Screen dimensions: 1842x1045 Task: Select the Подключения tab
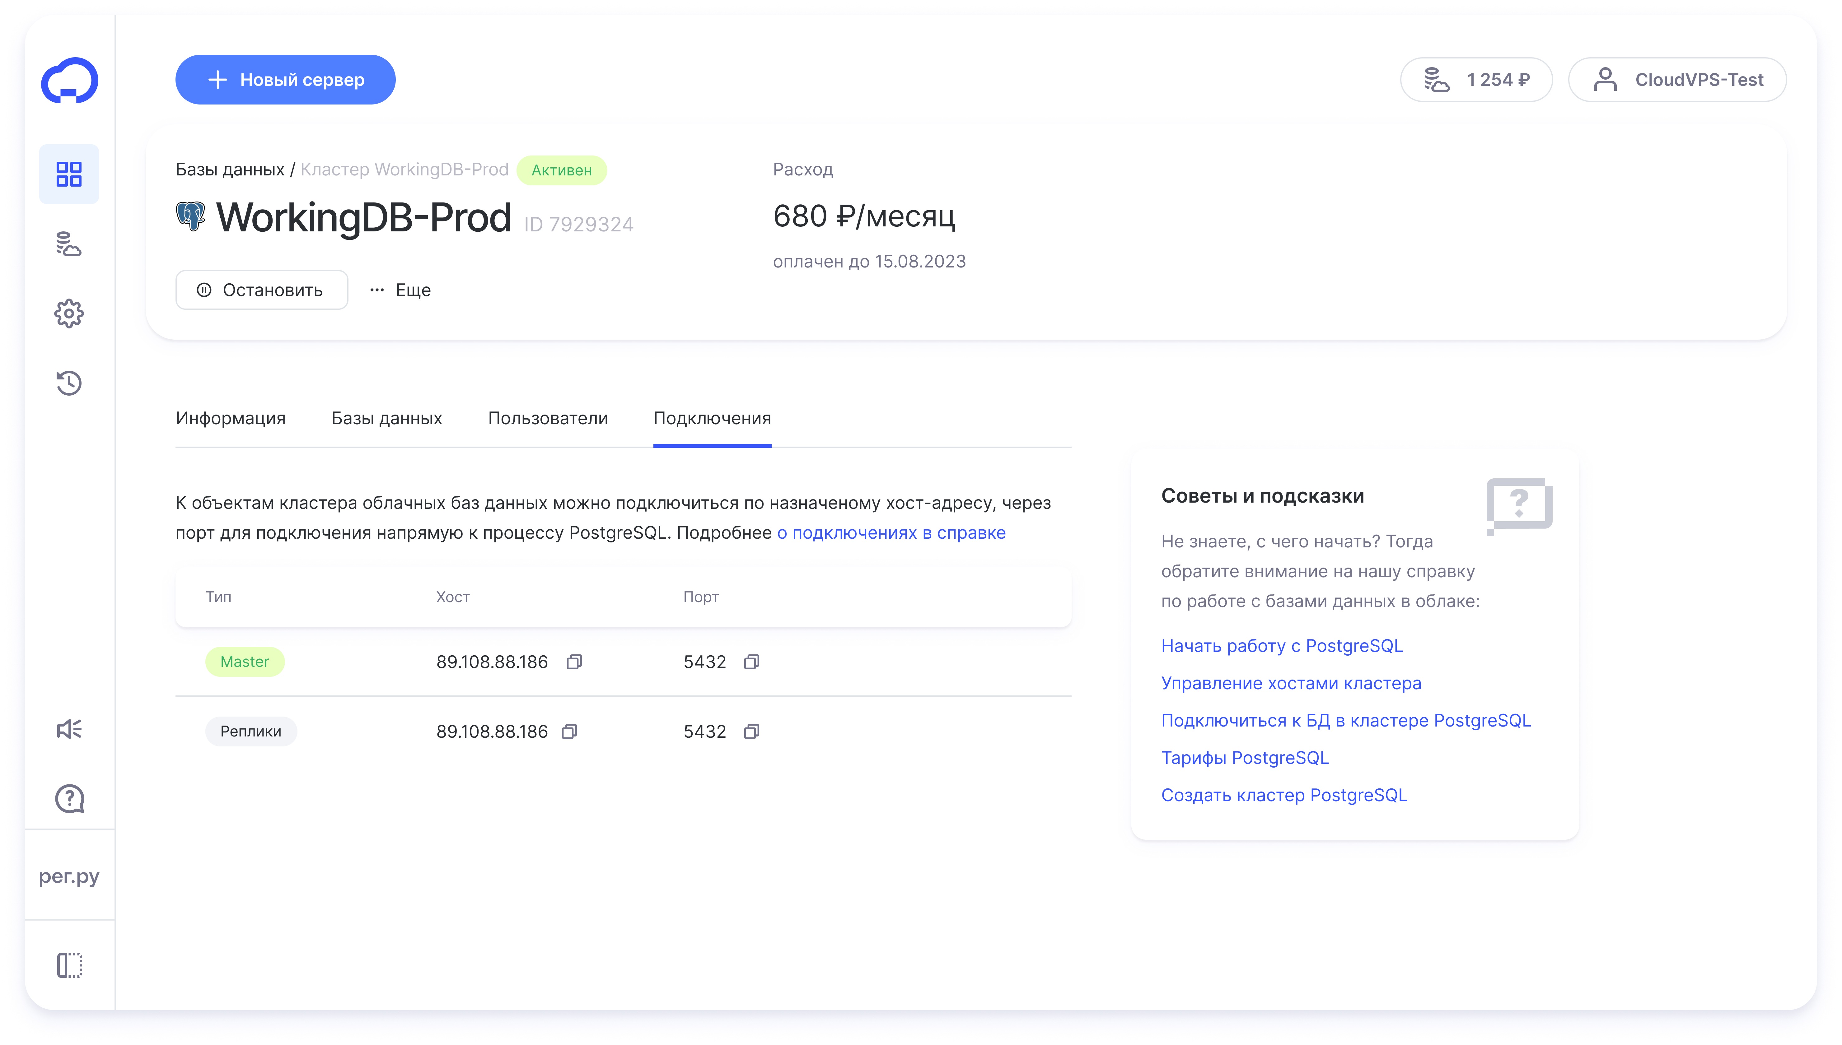(x=712, y=418)
